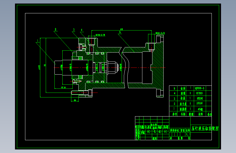Click the 22 dimension text below the bolt
The image size is (236, 153).
point(75,100)
